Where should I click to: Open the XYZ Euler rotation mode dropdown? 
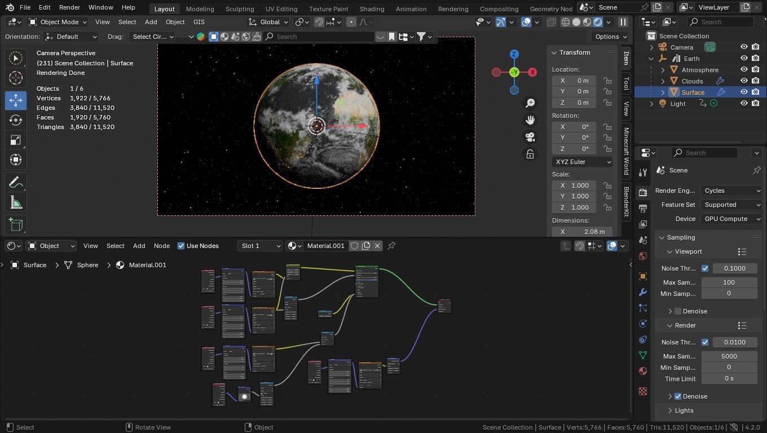[582, 162]
